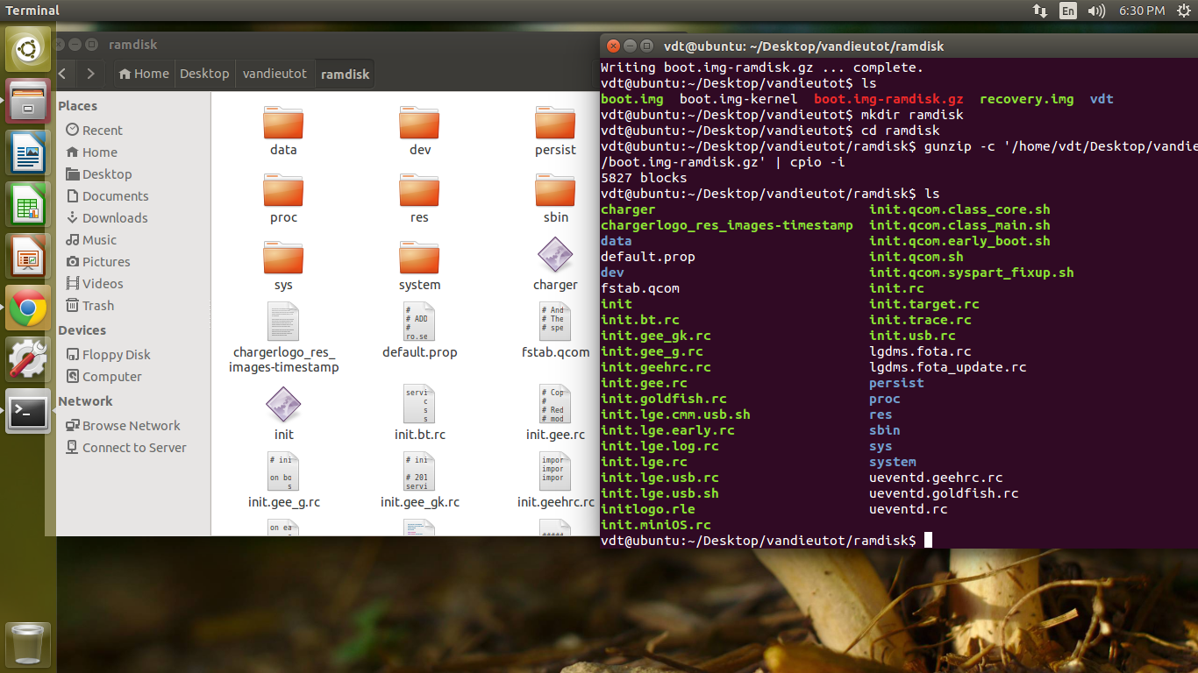Open System Settings from the launcher
Viewport: 1198px width, 673px height.
28,358
